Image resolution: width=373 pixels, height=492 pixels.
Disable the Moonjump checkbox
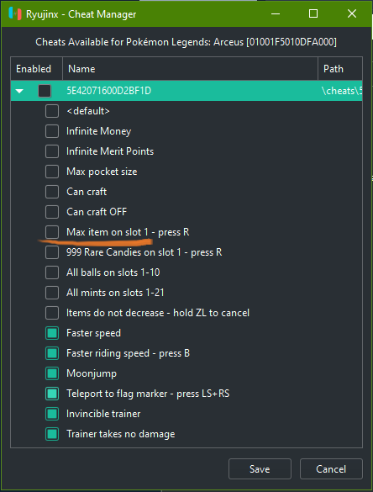pos(52,373)
